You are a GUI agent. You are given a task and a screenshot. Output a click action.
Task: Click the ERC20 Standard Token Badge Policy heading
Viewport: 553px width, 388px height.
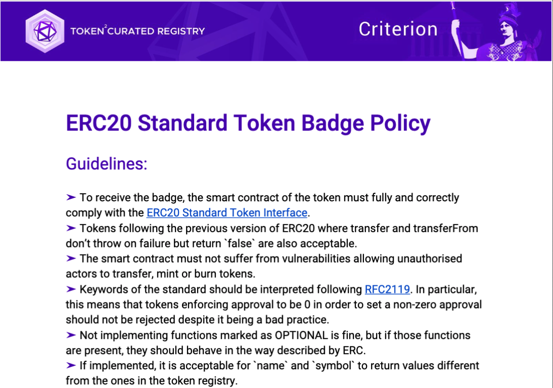(x=248, y=123)
